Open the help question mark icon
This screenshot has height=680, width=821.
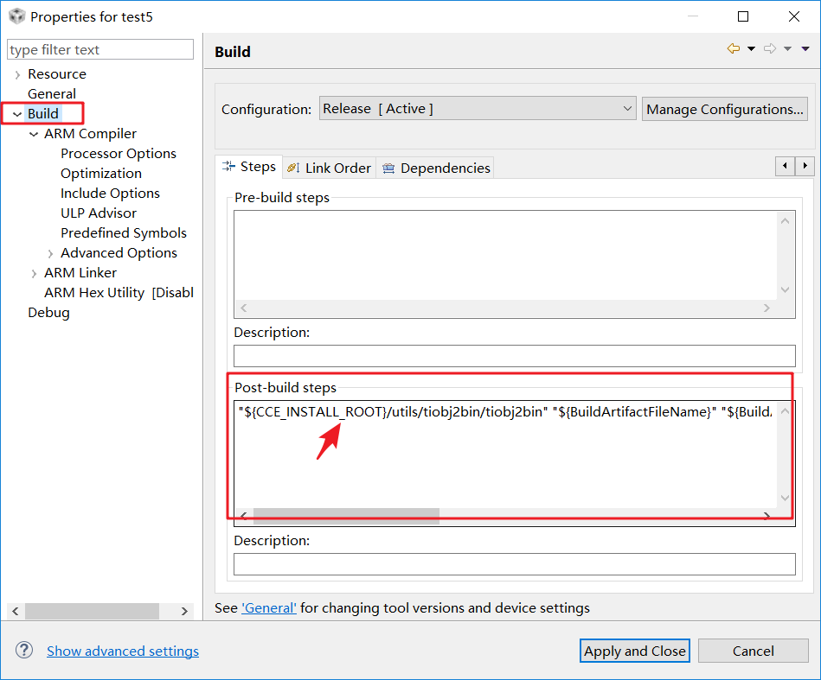24,651
